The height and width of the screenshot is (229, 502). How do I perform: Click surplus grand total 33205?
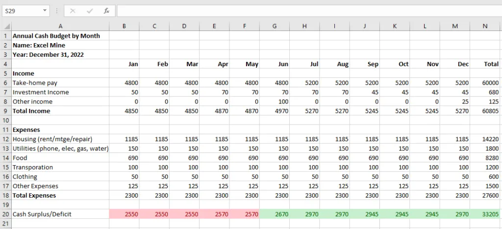[x=485, y=214]
